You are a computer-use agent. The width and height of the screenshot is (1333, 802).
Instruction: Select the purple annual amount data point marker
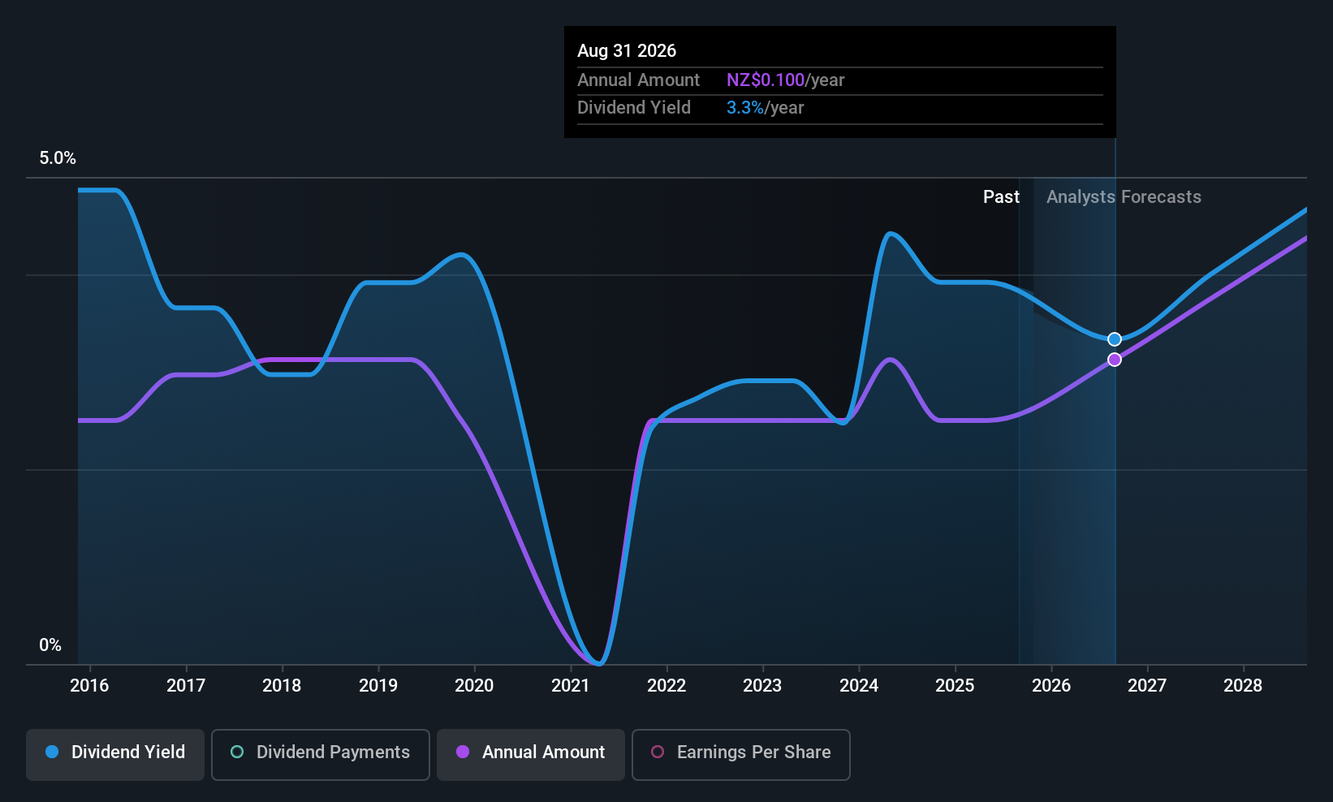1115,360
